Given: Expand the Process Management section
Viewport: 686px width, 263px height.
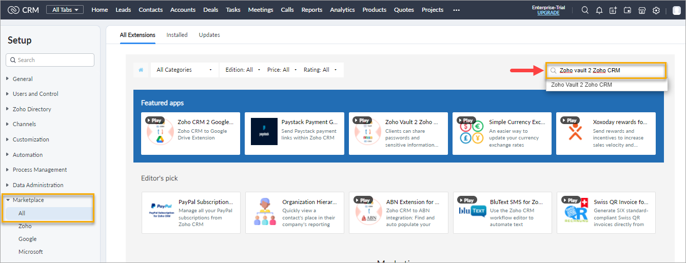Looking at the screenshot, I should click(40, 170).
